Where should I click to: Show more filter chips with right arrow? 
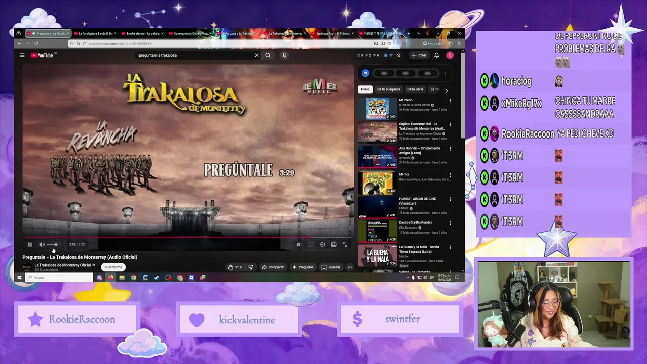pyautogui.click(x=446, y=90)
